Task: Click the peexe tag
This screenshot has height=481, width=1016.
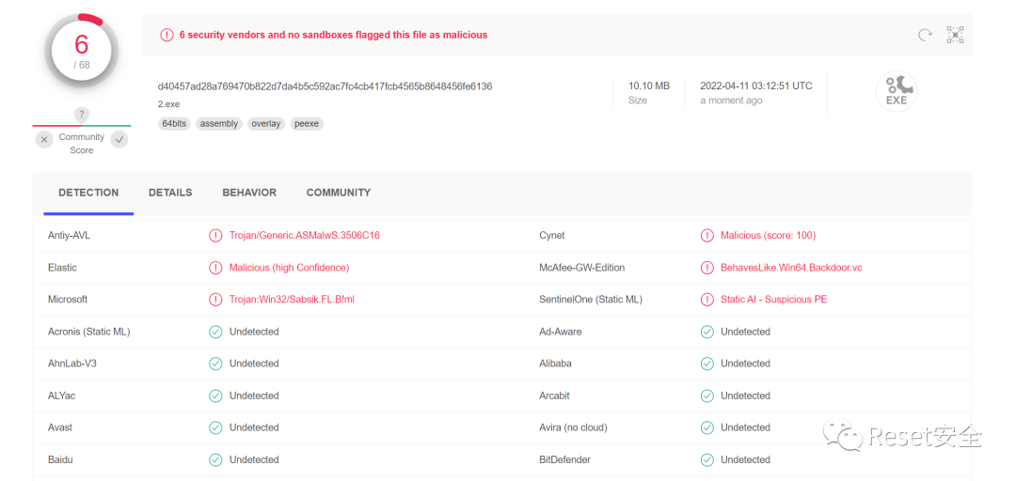Action: [307, 124]
